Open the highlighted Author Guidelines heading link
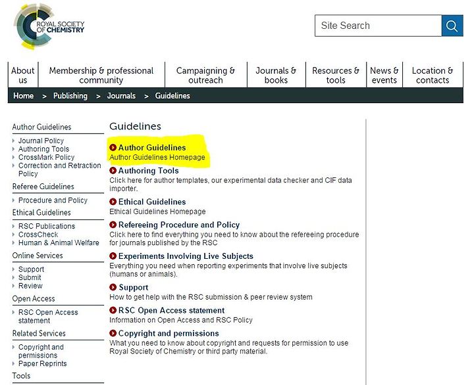Viewport: 474px width, 385px height. click(x=152, y=148)
